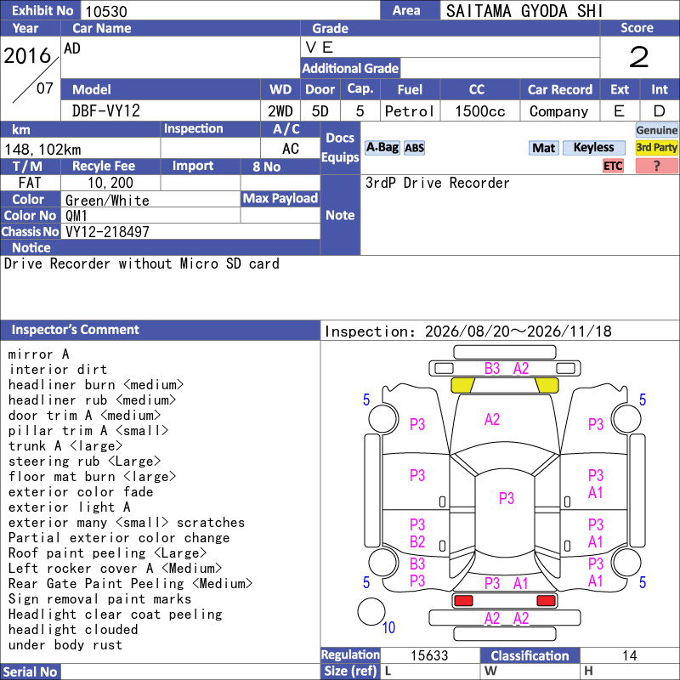
Task: Select the model code DBF-VY12
Action: click(105, 111)
